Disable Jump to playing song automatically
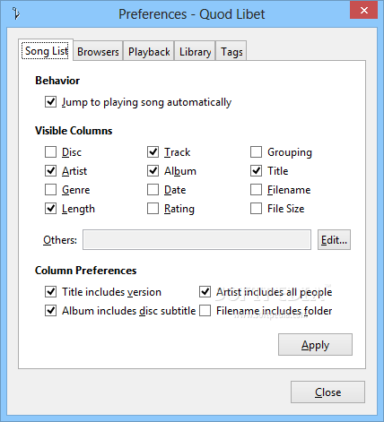Viewport: 384px width, 422px height. click(50, 102)
